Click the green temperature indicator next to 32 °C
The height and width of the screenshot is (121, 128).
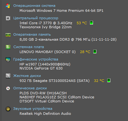coord(109,80)
